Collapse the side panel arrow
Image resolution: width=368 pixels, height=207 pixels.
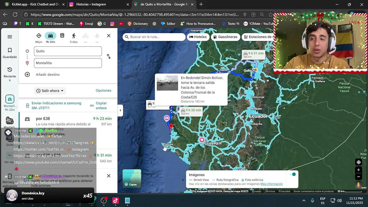120,110
